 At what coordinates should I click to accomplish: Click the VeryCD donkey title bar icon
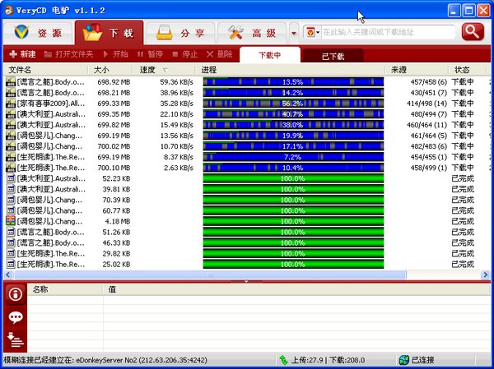click(9, 10)
